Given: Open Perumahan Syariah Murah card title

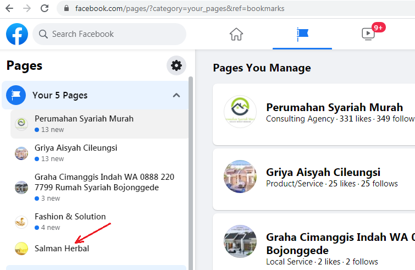Looking at the screenshot, I should [x=334, y=107].
